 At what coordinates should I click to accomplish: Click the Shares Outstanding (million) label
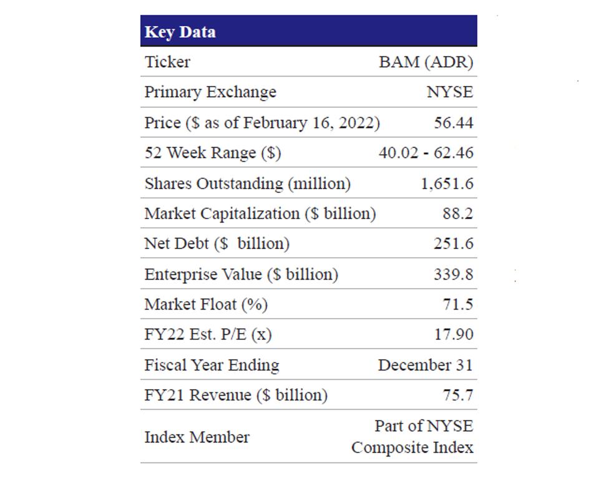tap(248, 183)
